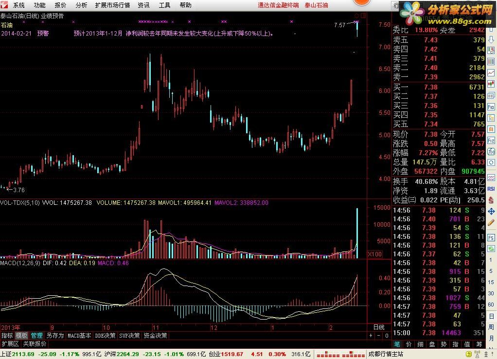Select the 筹 tab under trade list
Image resolution: width=497 pixels, height=359 pixels.
[479, 344]
